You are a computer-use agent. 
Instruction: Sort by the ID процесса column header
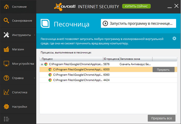point(111,59)
